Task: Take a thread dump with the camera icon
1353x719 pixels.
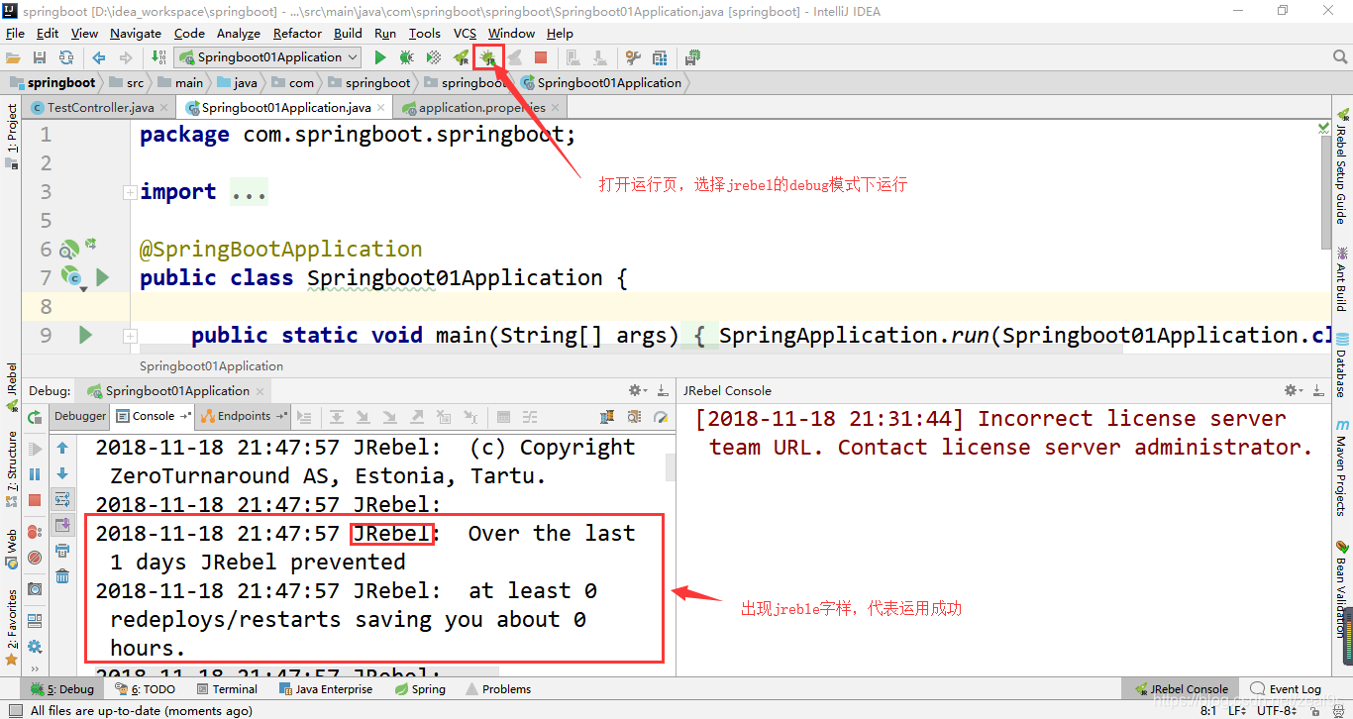Action: click(x=36, y=589)
